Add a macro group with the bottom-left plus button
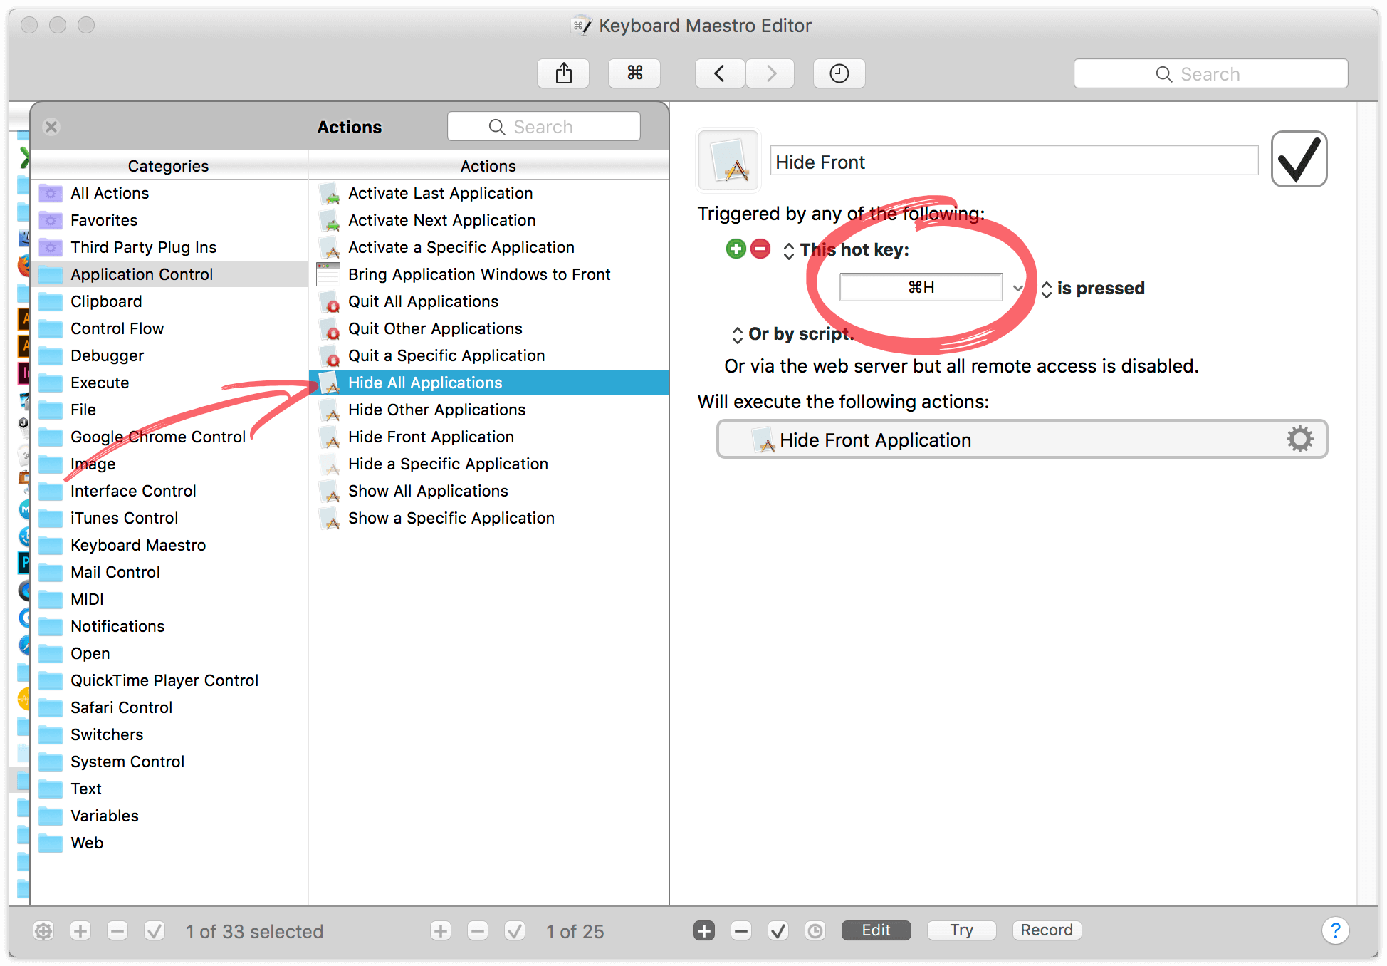Screen dimensions: 1387x966 point(80,931)
